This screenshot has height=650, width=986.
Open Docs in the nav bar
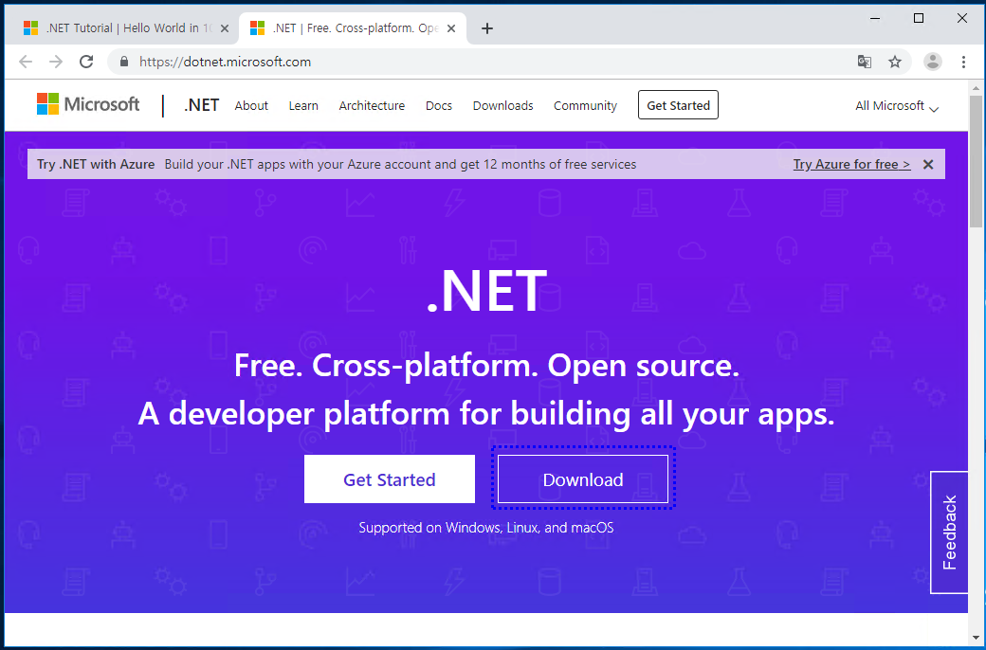(439, 105)
